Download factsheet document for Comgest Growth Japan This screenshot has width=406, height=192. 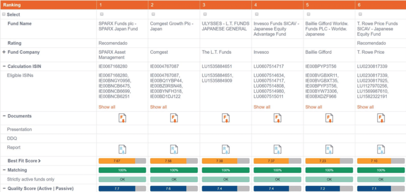(174, 118)
